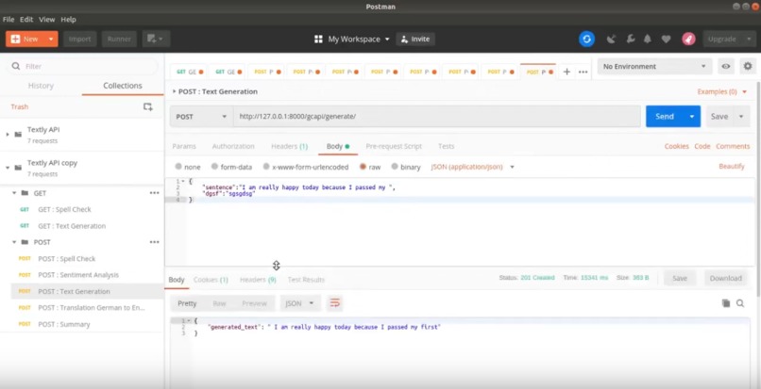Search the response body icon
This screenshot has width=761, height=389.
pos(740,303)
